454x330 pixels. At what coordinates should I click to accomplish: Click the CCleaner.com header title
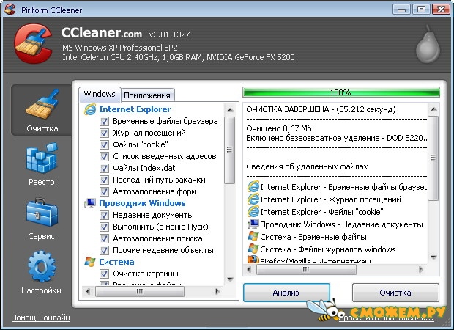click(x=102, y=33)
